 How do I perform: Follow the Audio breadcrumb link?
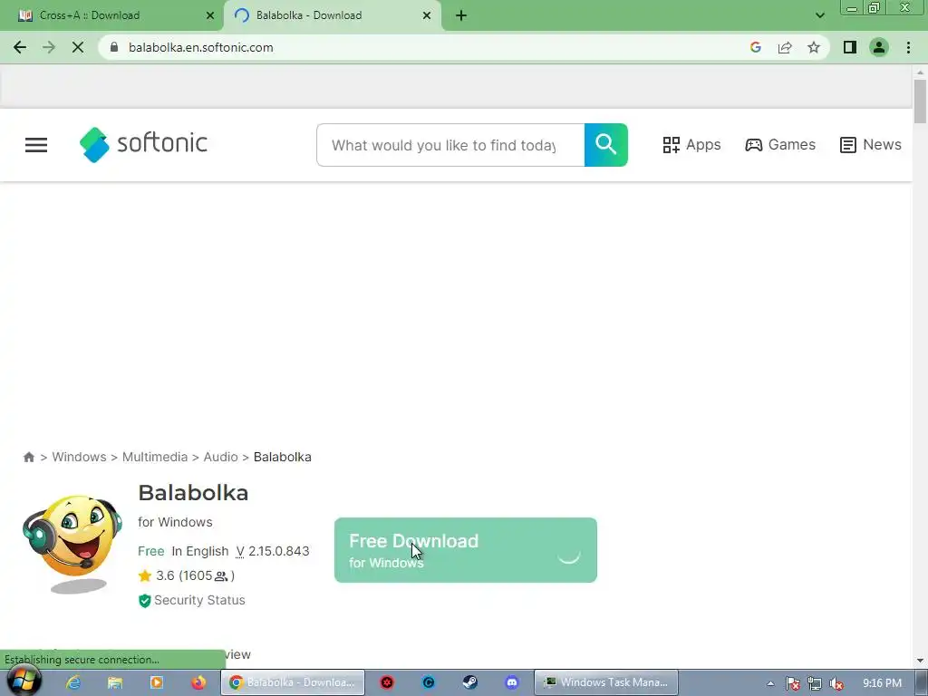point(221,457)
